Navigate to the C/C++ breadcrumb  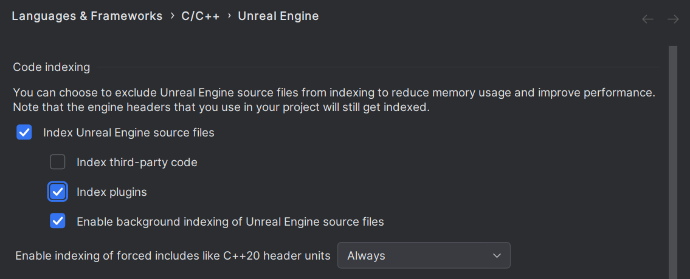coord(201,16)
